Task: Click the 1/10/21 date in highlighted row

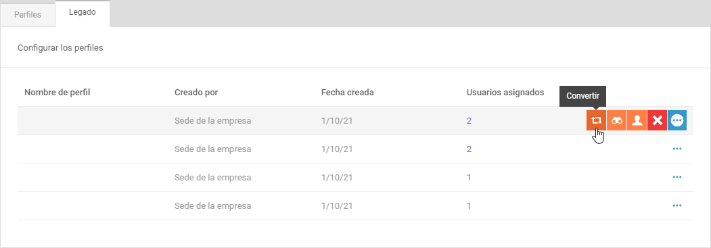Action: coord(336,121)
